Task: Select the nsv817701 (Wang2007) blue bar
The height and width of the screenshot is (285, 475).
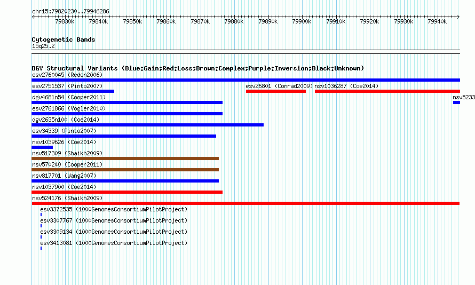Action: pyautogui.click(x=125, y=181)
